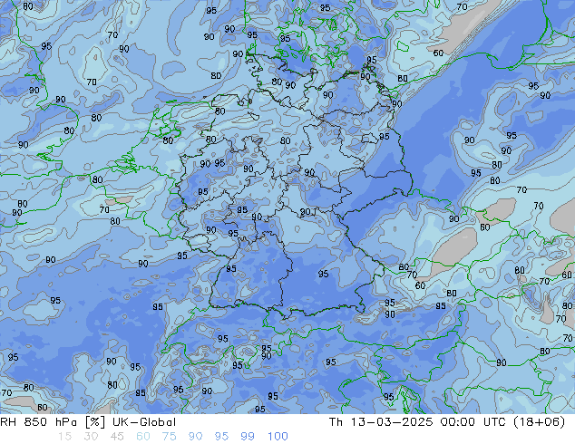This screenshot has width=575, height=444.
Task: Select the legend value 30
Action: (x=91, y=437)
